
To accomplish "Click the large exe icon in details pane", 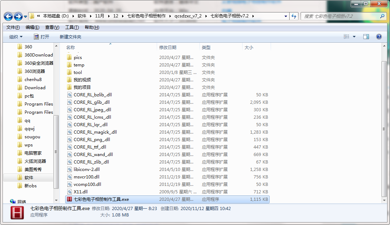I will tap(17, 213).
